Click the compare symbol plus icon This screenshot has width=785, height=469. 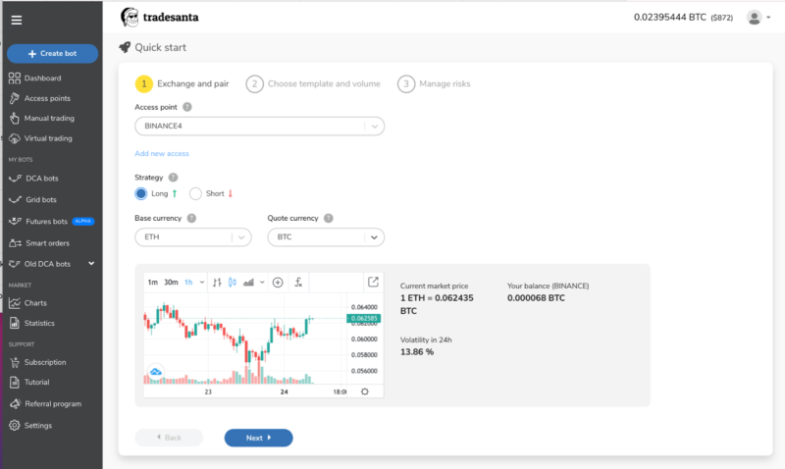278,283
